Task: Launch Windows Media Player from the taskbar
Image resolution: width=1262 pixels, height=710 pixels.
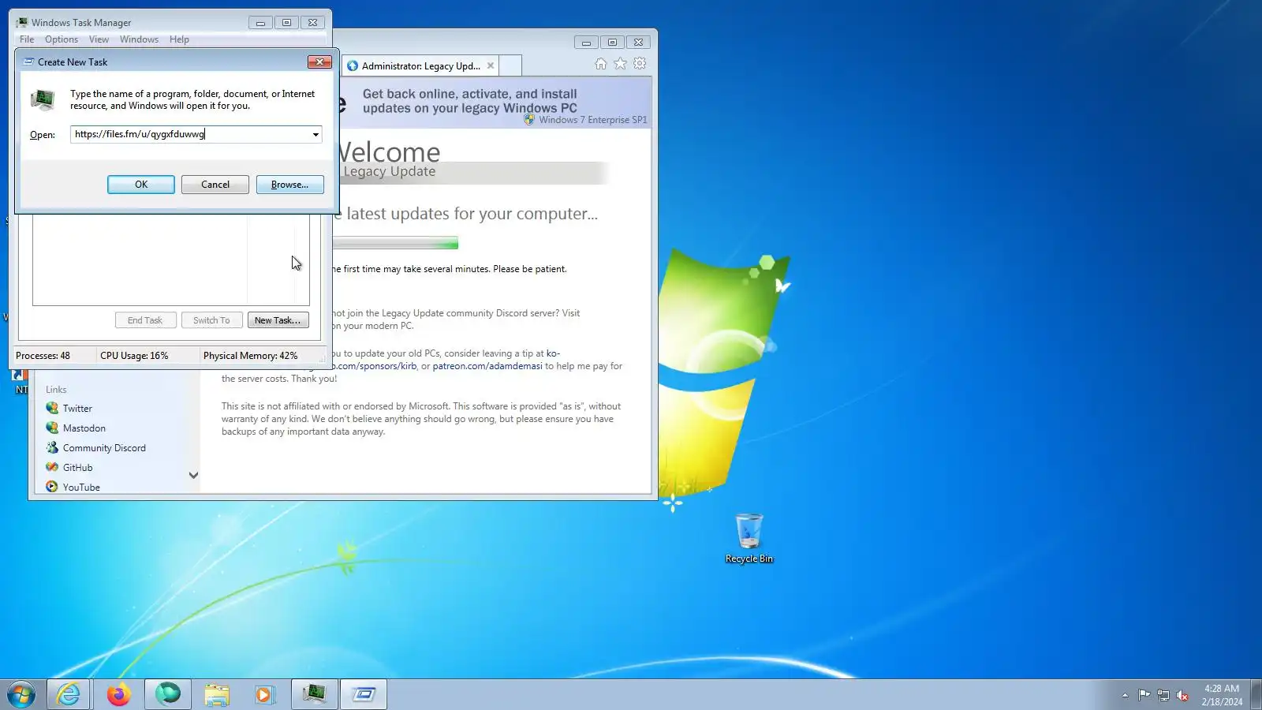Action: tap(264, 695)
